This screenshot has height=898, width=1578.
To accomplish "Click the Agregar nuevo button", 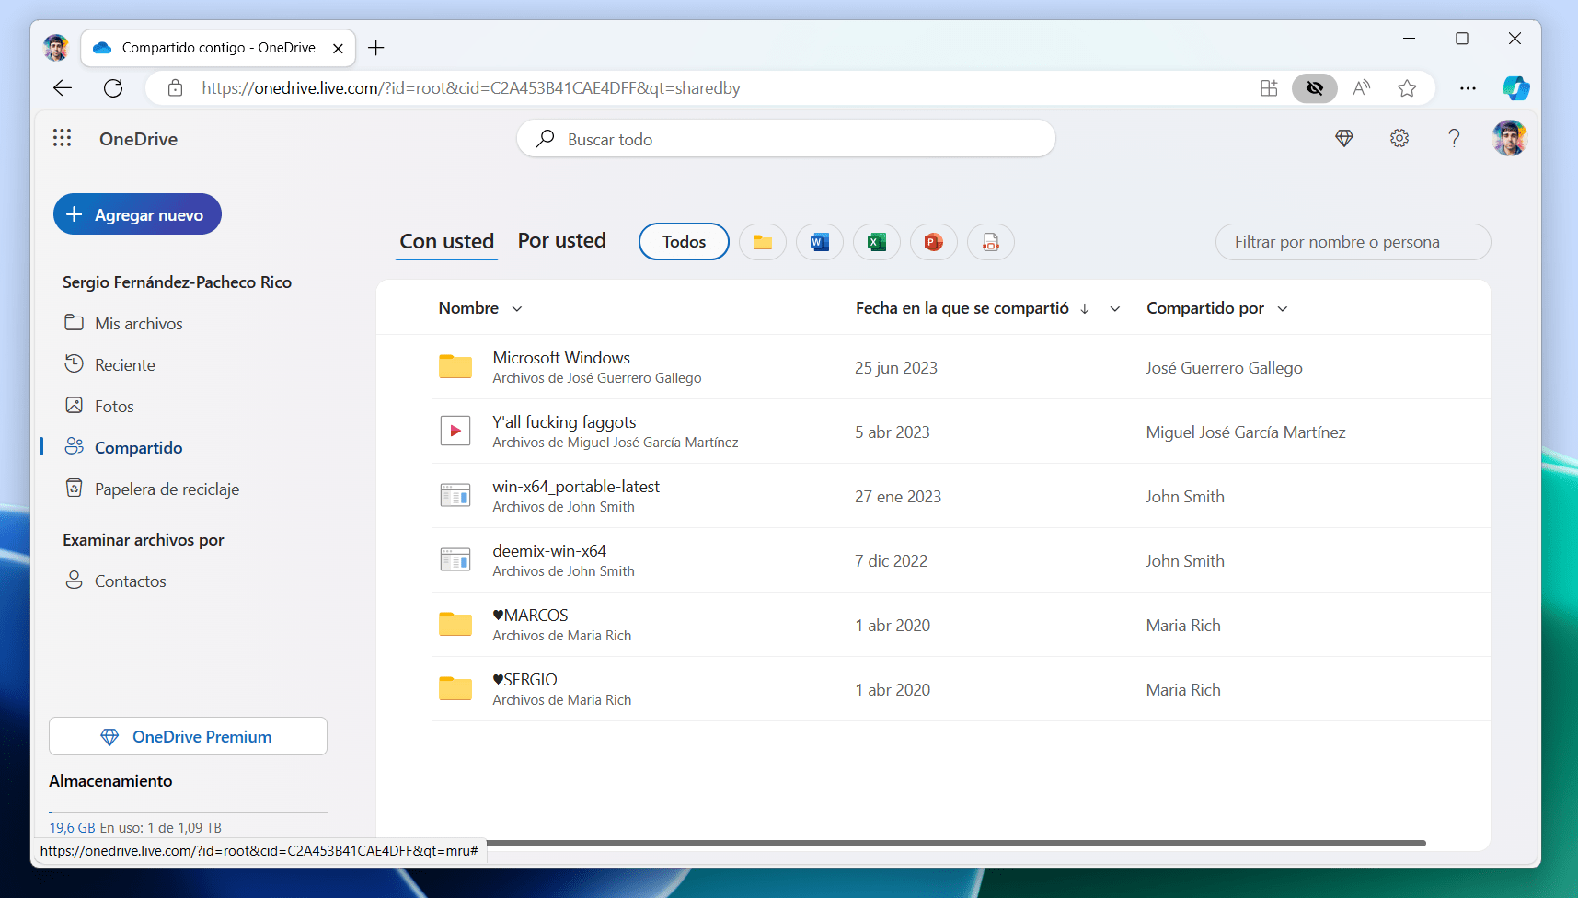I will pos(136,213).
